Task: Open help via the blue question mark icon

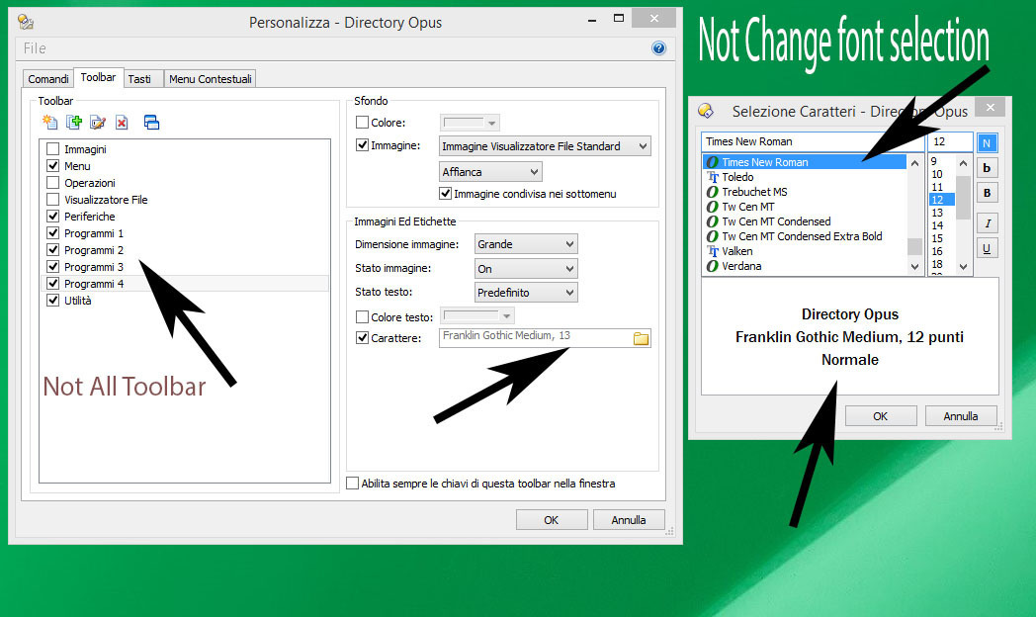Action: (x=658, y=48)
